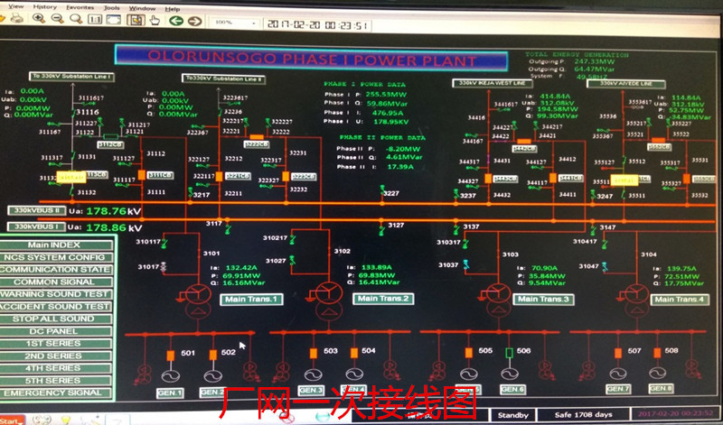Click the 2017-02-20 00:23:51 time display

point(317,25)
